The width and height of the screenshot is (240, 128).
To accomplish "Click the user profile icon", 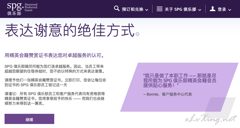I will [212, 9].
